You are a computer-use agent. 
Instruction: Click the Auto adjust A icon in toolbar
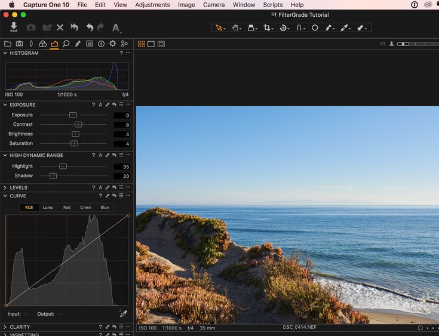[x=116, y=27]
